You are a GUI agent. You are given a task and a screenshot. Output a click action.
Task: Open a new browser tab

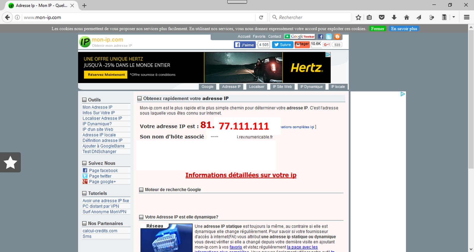pyautogui.click(x=84, y=5)
